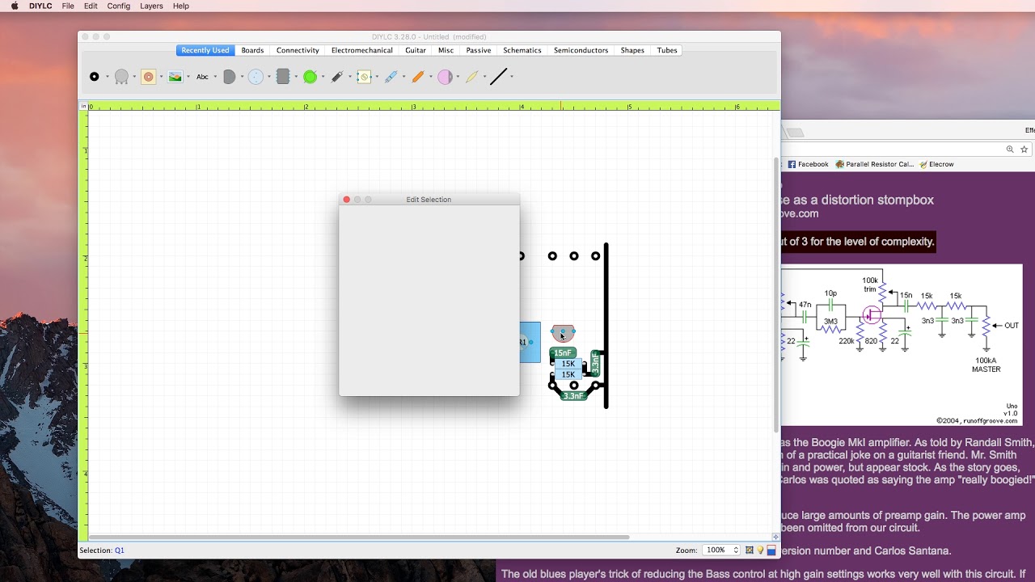
Task: Select the pink electrolytic capacitor tool
Action: coord(445,77)
